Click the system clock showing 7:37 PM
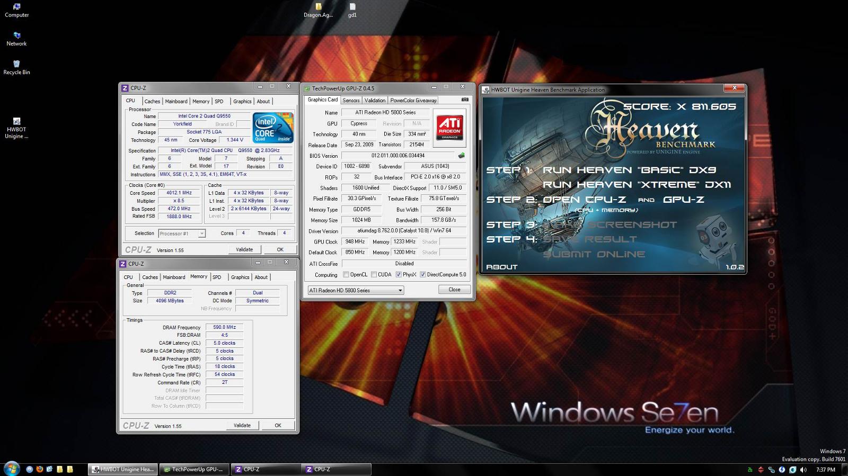 tap(825, 470)
